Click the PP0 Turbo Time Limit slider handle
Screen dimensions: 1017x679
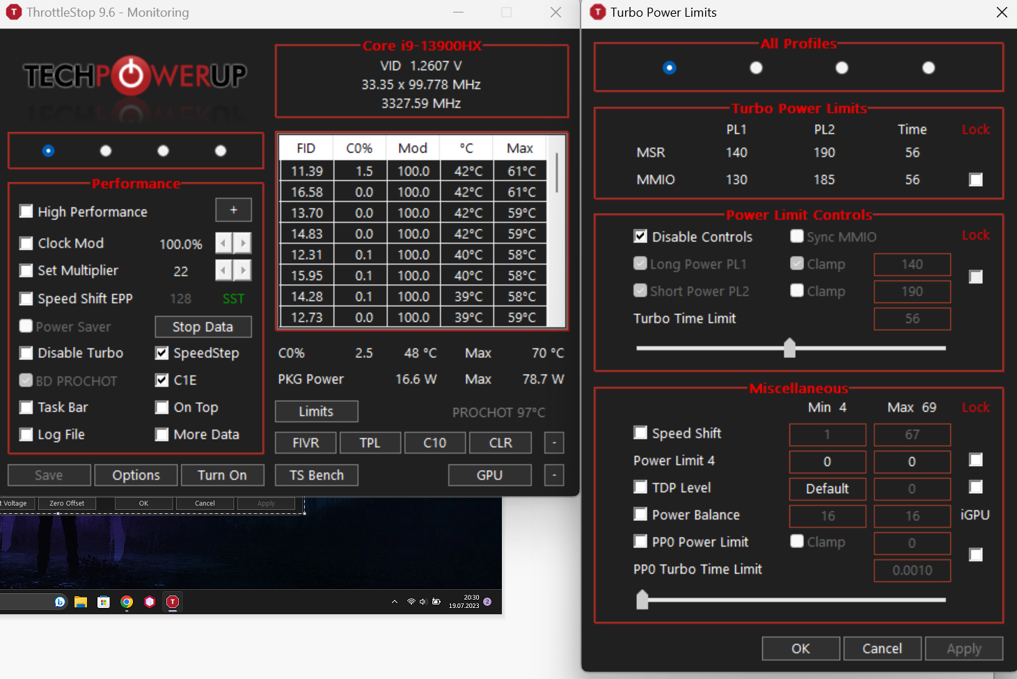click(642, 599)
